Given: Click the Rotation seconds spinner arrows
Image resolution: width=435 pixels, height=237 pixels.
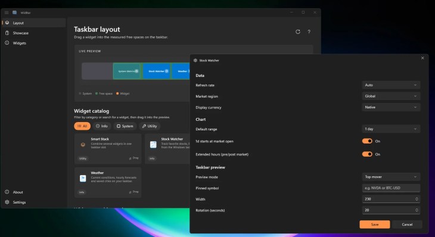Looking at the screenshot, I should [x=417, y=210].
